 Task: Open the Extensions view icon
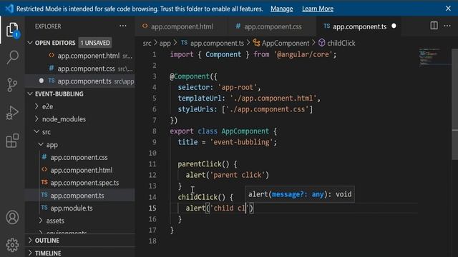coord(12,141)
